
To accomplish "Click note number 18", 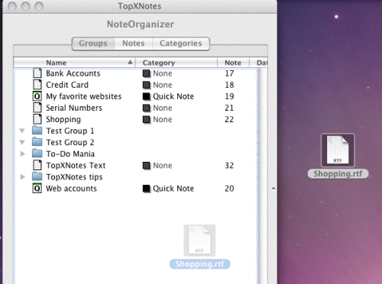I will coord(229,85).
